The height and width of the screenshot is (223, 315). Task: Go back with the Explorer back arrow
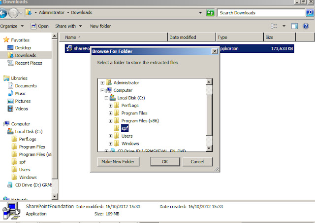click(x=3, y=13)
